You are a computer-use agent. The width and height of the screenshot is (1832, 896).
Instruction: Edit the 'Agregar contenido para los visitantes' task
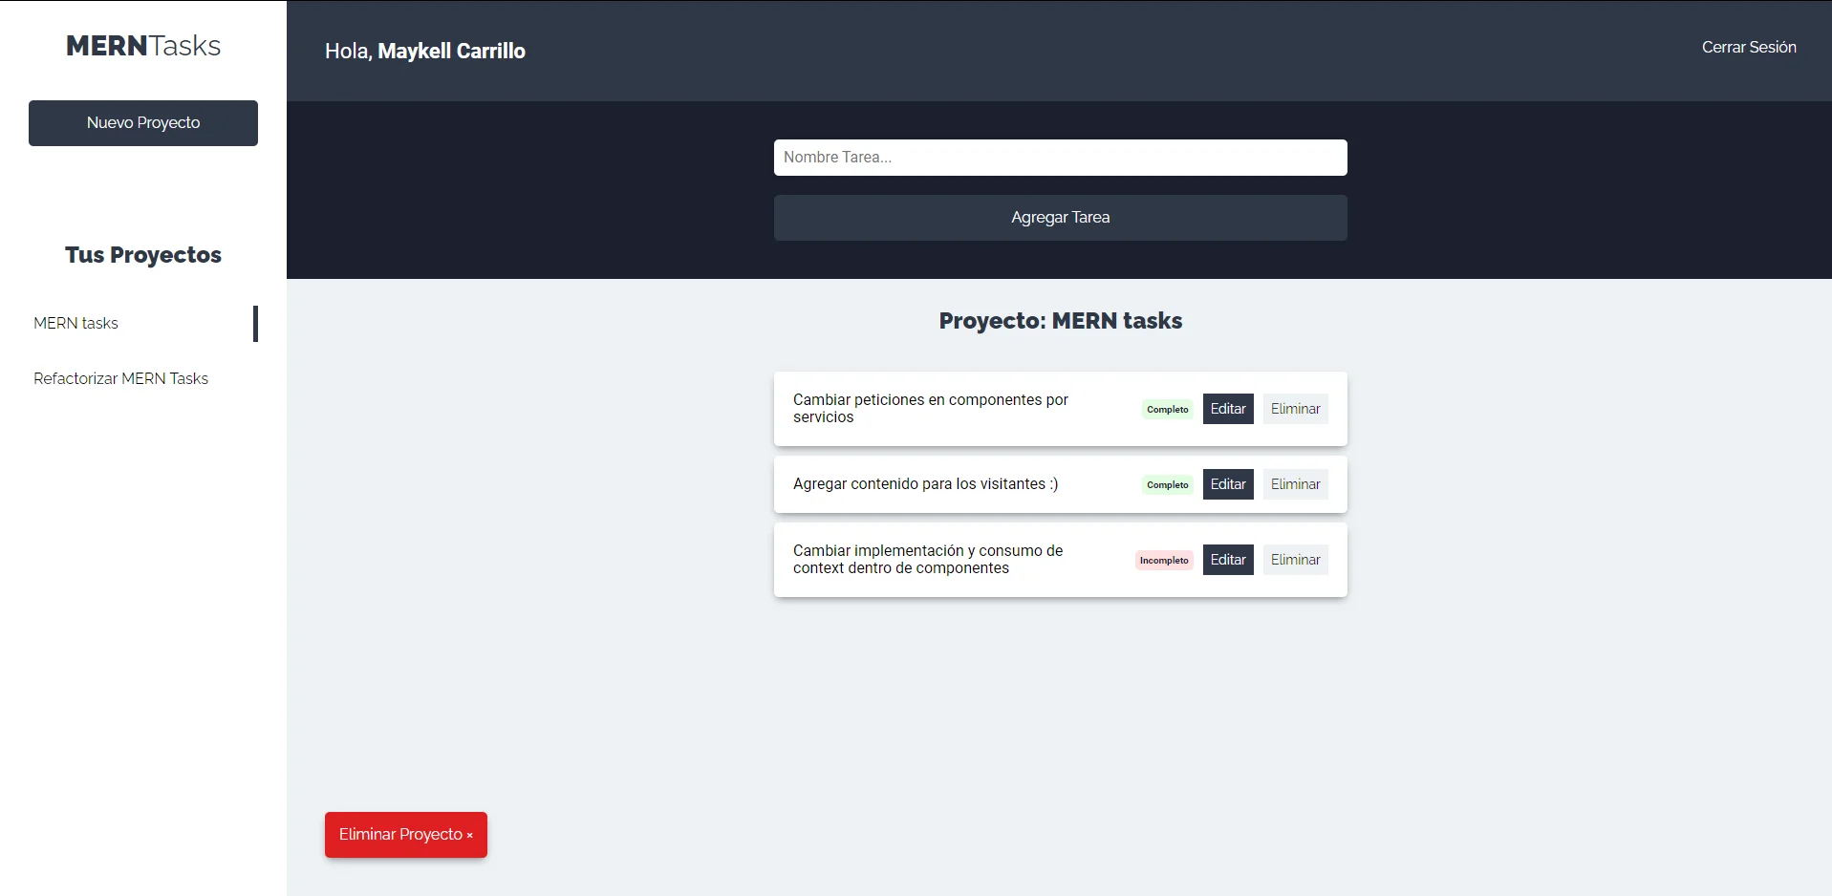pos(1228,484)
